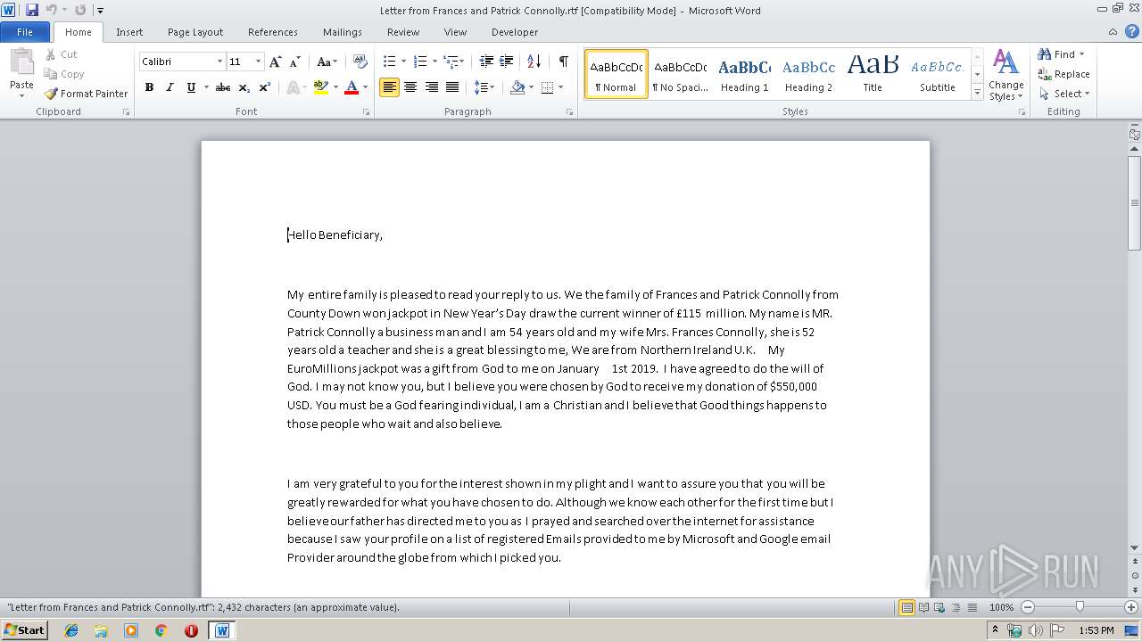Open Opera browser from the taskbar
1142x642 pixels.
(191, 630)
